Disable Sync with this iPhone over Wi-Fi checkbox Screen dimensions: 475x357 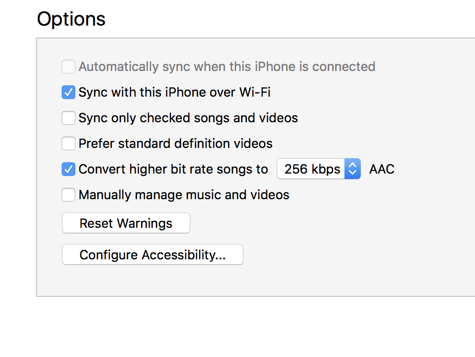[68, 92]
